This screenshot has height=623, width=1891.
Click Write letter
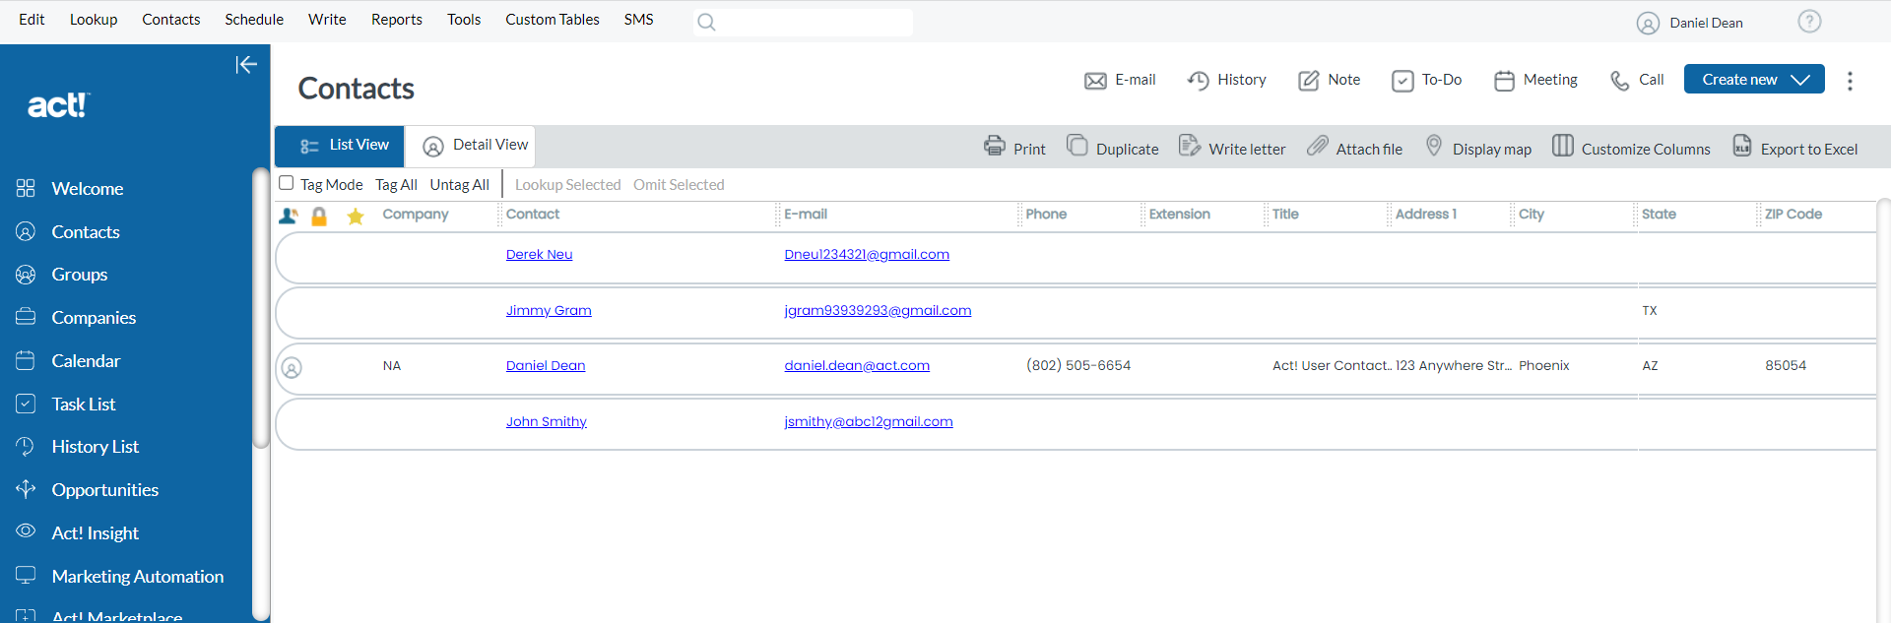point(1232,148)
